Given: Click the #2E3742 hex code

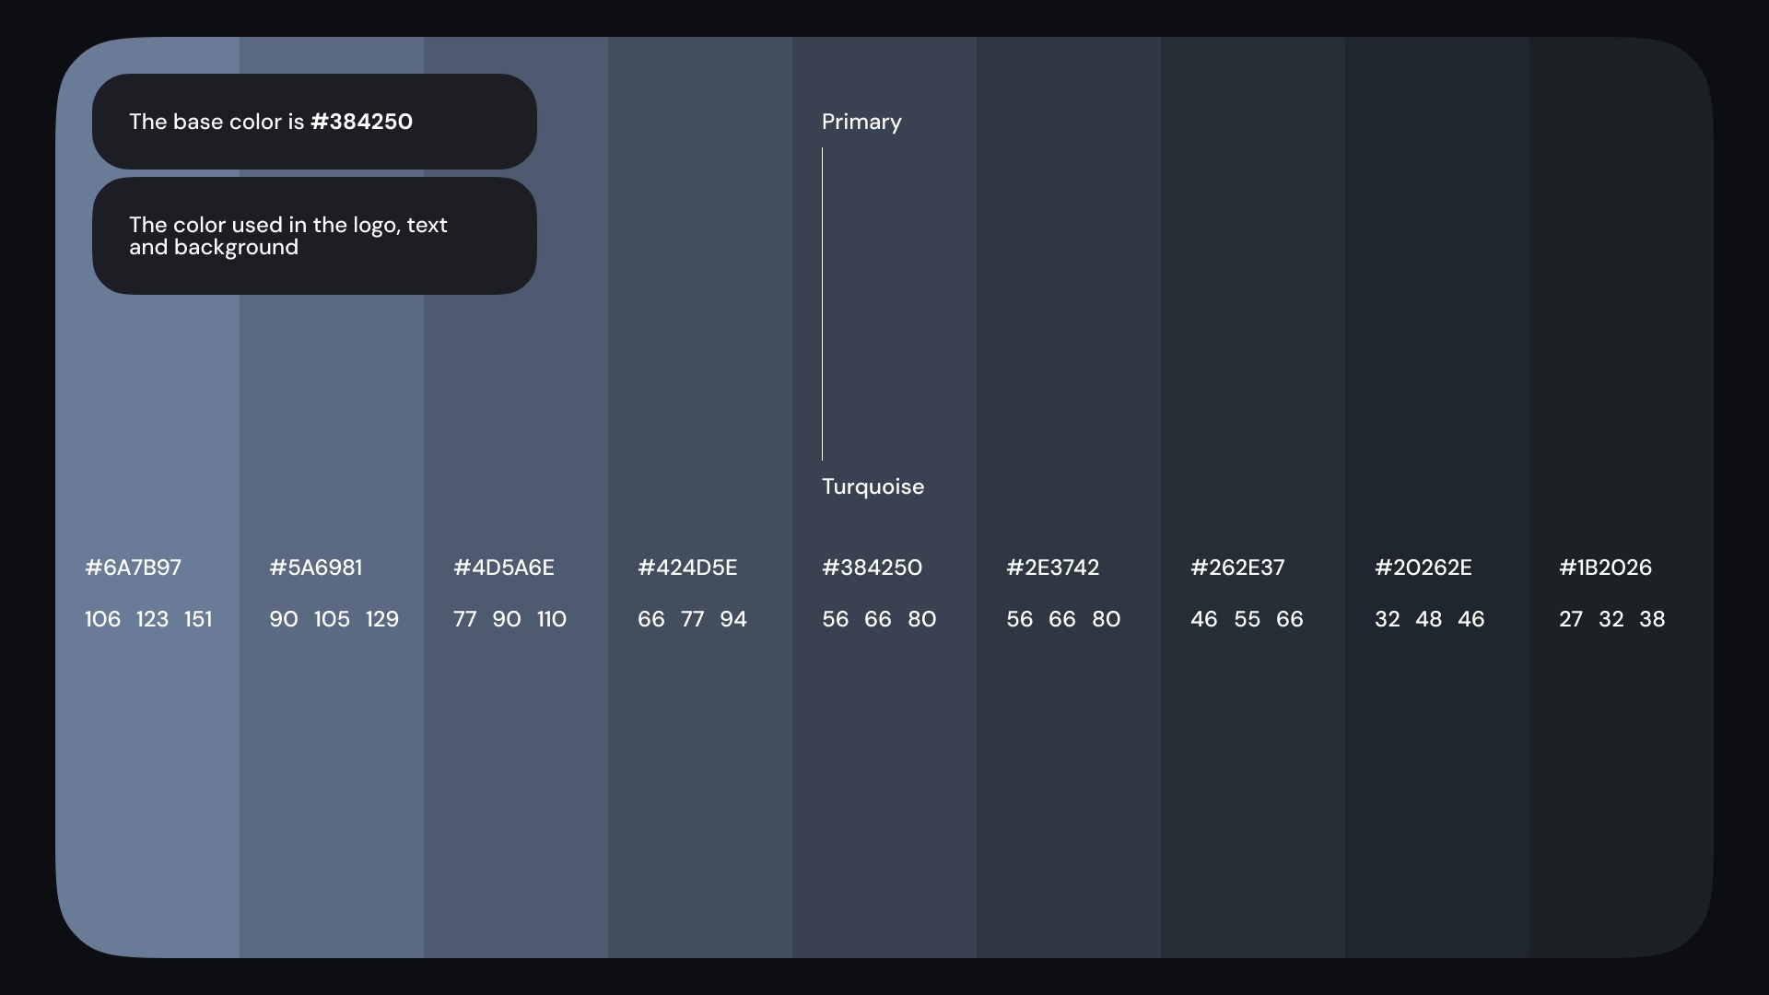Looking at the screenshot, I should (x=1052, y=568).
